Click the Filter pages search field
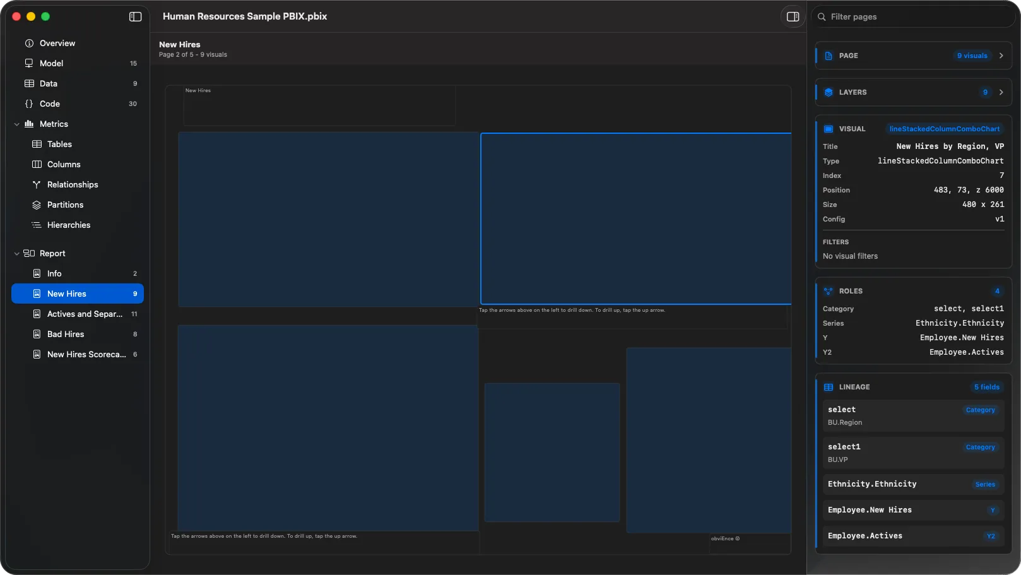Image resolution: width=1021 pixels, height=575 pixels. (914, 16)
